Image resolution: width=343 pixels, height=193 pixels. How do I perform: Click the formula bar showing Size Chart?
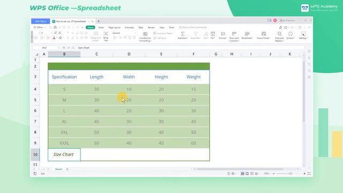point(190,48)
